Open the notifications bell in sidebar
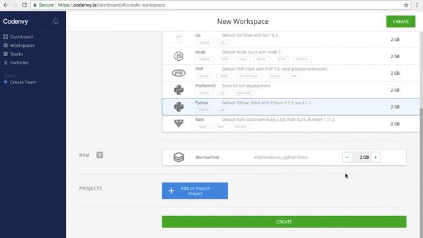Image resolution: width=423 pixels, height=238 pixels. [56, 21]
